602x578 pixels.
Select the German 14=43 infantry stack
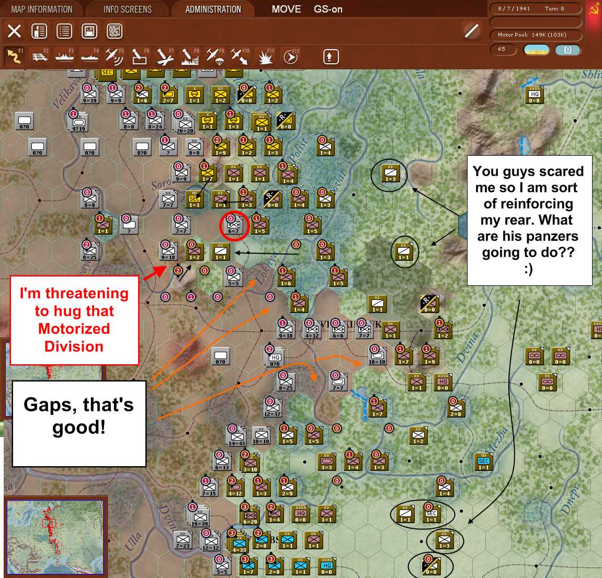[x=236, y=435]
